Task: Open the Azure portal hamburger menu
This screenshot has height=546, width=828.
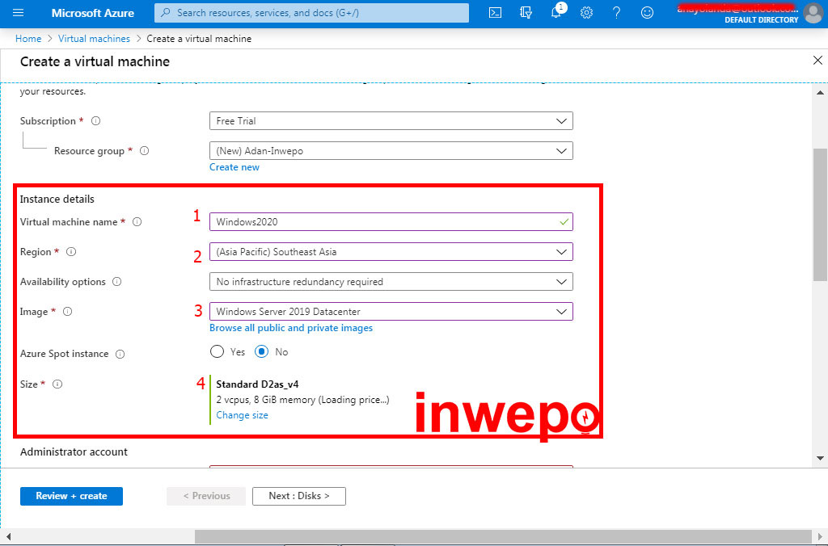Action: [x=19, y=13]
